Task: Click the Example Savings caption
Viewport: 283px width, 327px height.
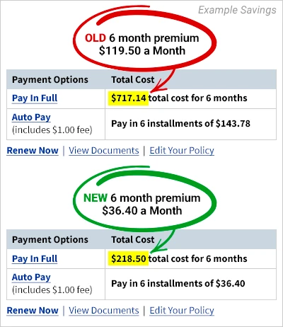Action: [x=237, y=10]
